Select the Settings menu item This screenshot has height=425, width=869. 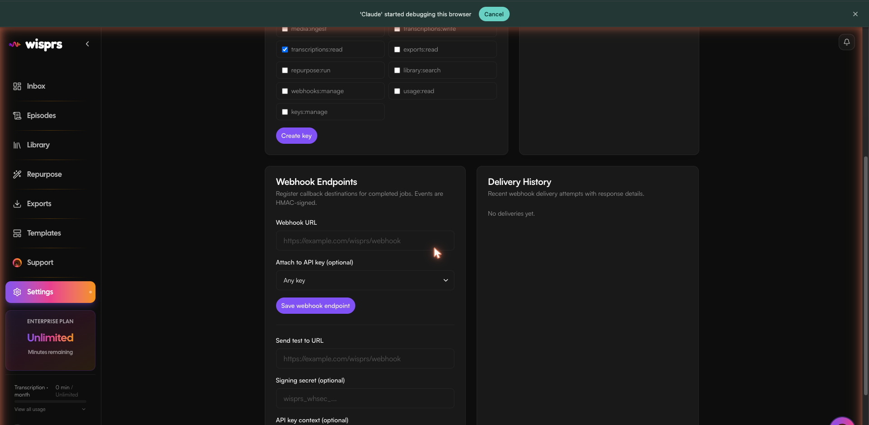[50, 292]
